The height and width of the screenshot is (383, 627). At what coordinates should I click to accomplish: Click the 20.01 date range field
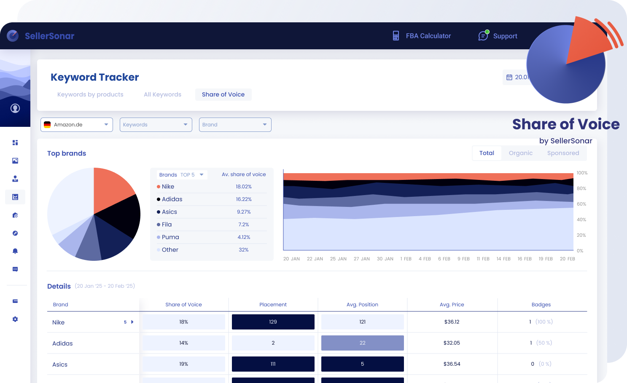tap(515, 77)
